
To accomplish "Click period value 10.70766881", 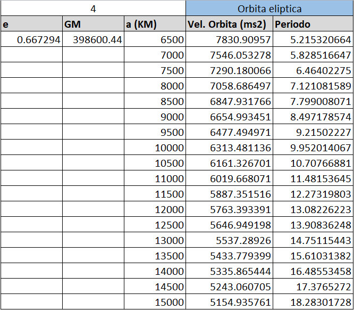I will (x=313, y=162).
